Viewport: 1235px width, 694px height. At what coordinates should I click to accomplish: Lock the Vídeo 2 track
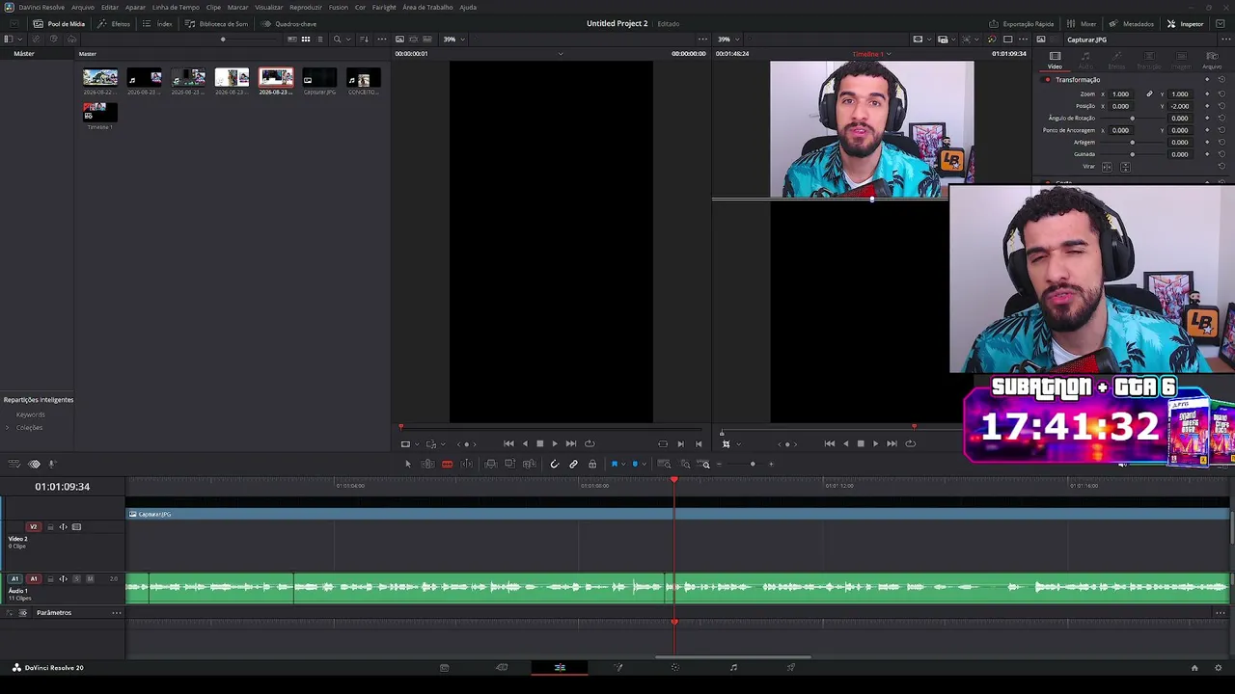click(50, 526)
